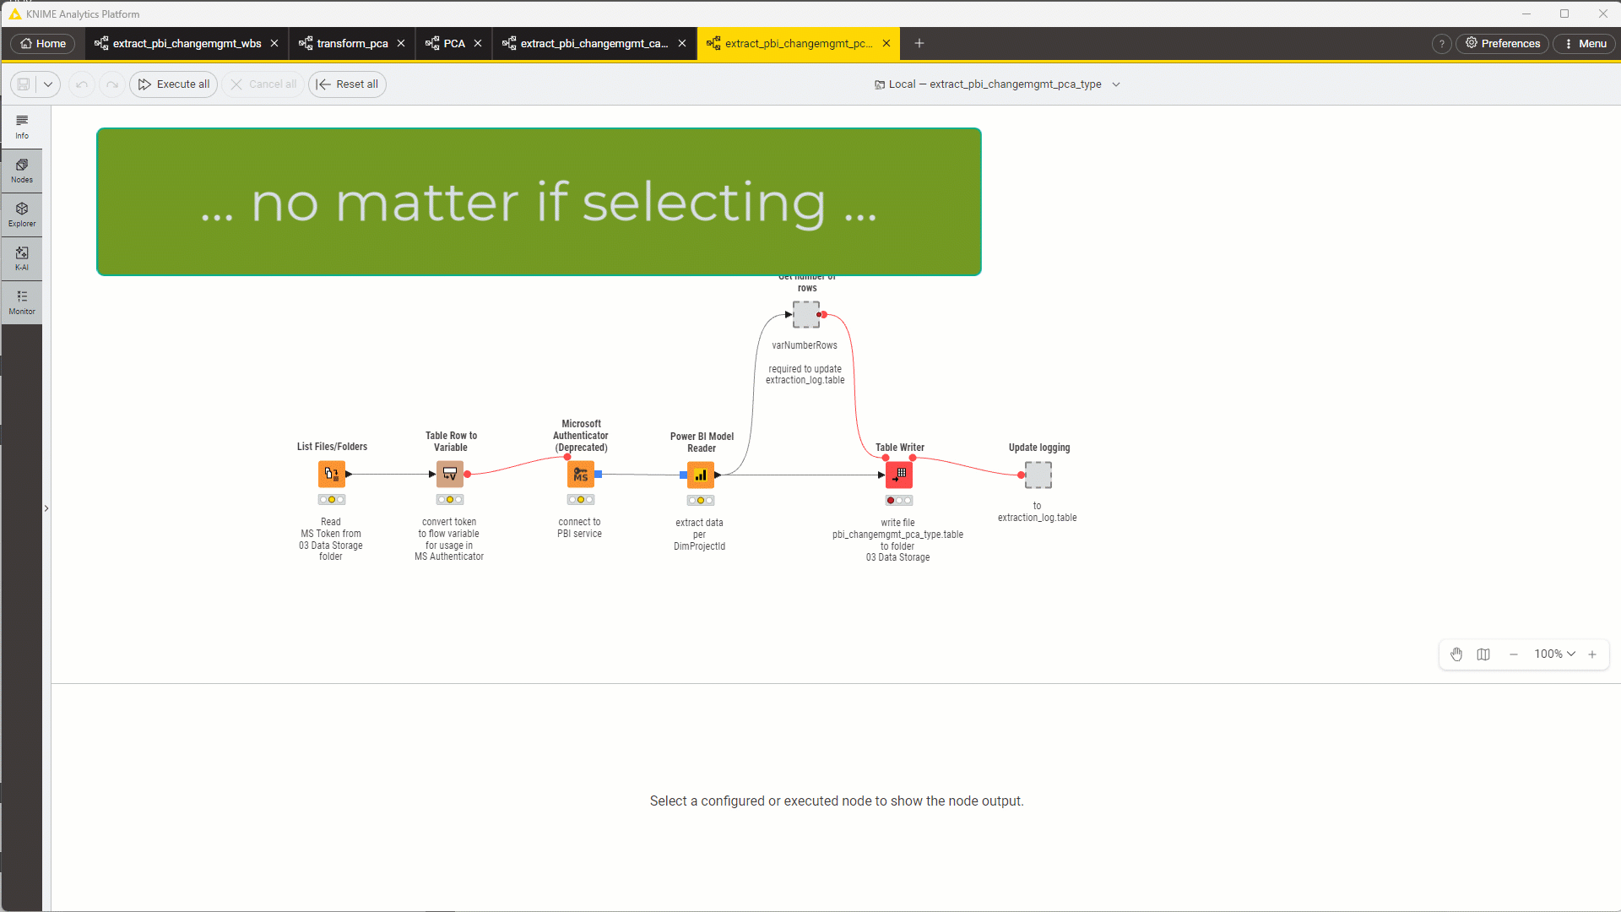Toggle the minimap view
Image resolution: width=1621 pixels, height=912 pixels.
[1483, 654]
